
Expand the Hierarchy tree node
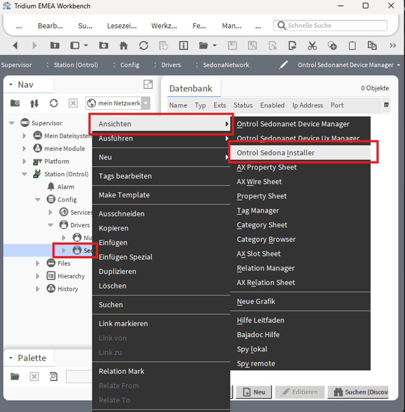[37, 276]
